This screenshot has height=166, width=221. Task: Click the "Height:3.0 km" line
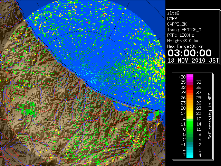point(183,41)
